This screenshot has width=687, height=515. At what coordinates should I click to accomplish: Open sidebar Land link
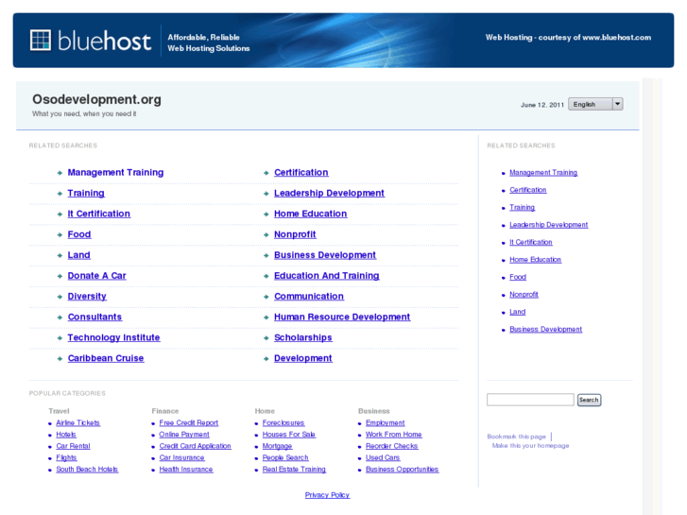pyautogui.click(x=518, y=312)
